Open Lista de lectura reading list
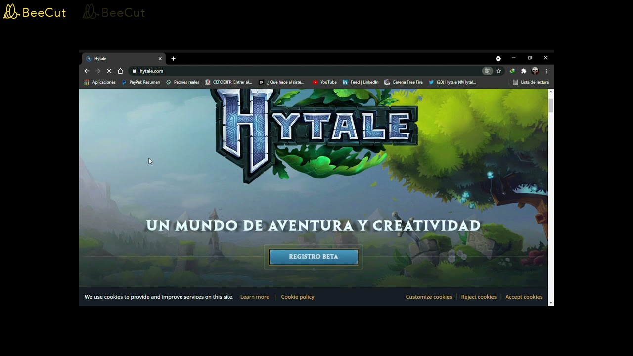This screenshot has height=356, width=633. [x=531, y=82]
